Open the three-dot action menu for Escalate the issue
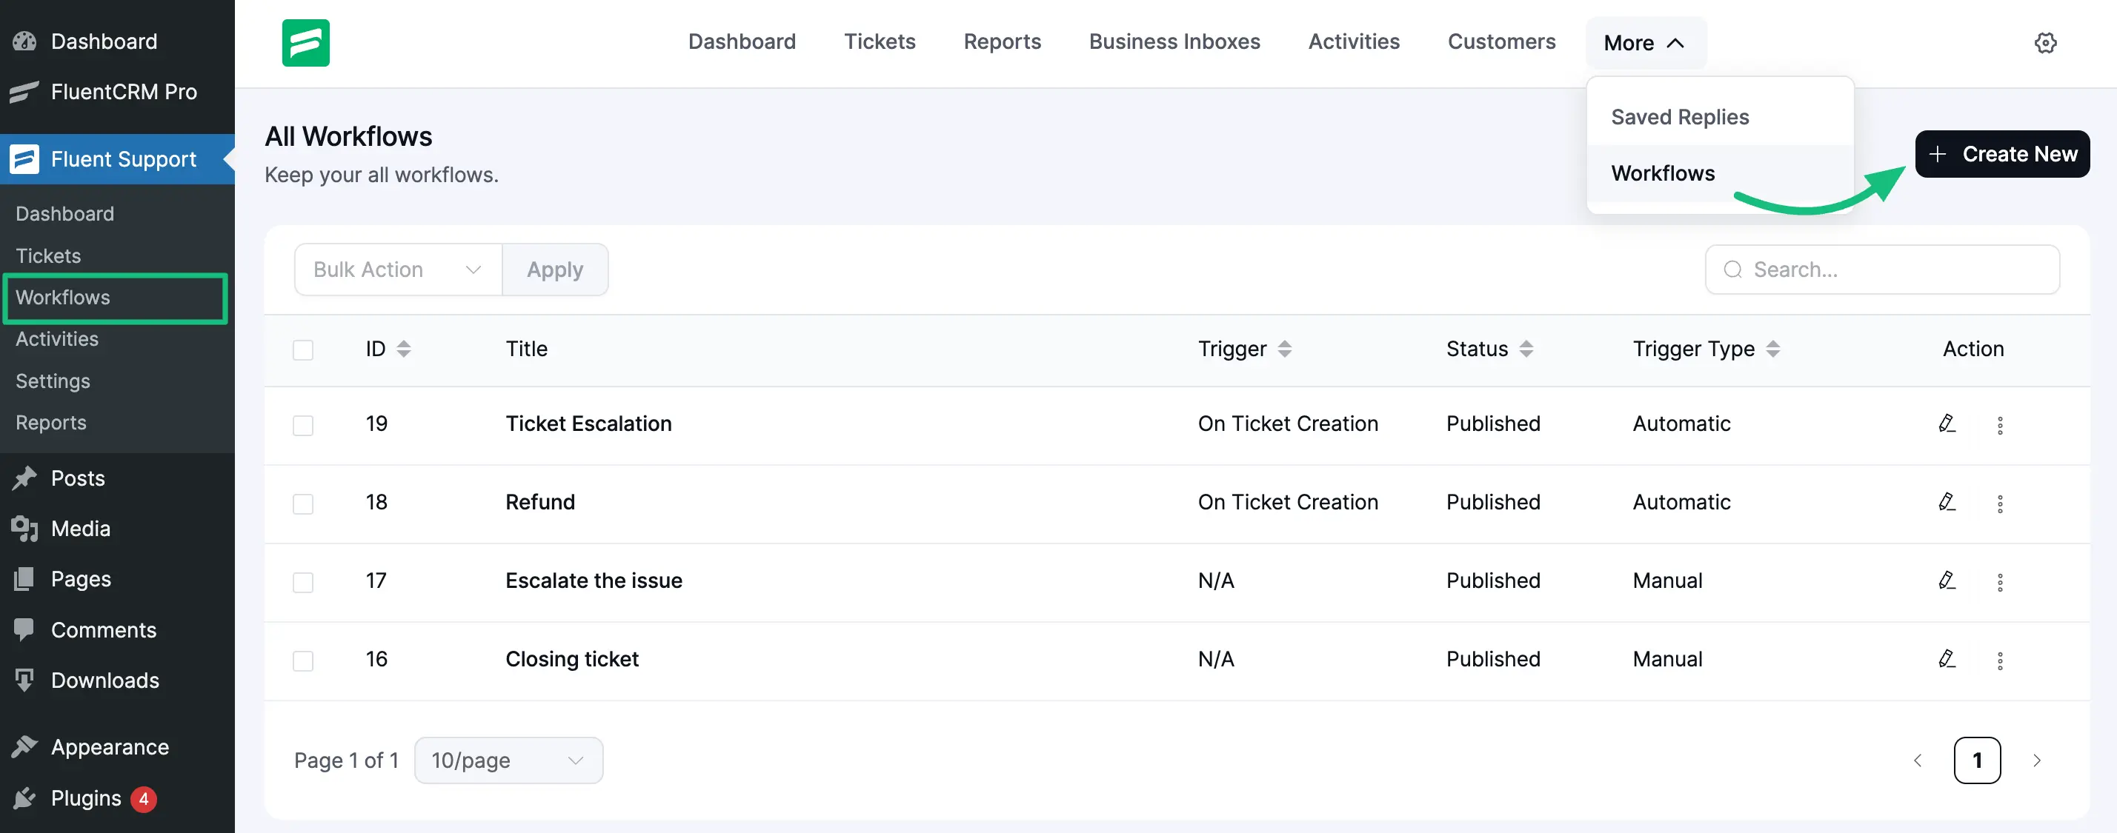This screenshot has width=2117, height=833. 2001,583
